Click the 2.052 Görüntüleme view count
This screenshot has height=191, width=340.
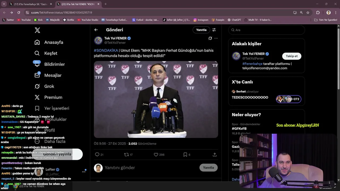[142, 144]
